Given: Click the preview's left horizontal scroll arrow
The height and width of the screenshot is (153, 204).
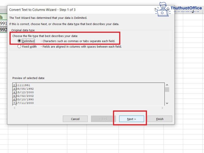Looking at the screenshot, I should coord(14,108).
